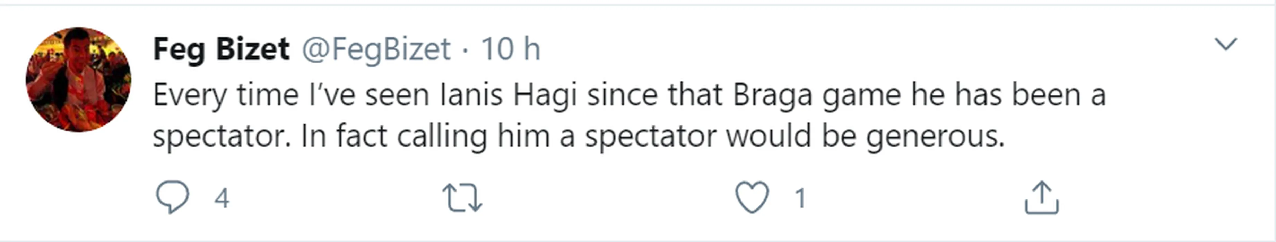Like the tweet with heart icon
The image size is (1276, 242).
pyautogui.click(x=752, y=197)
